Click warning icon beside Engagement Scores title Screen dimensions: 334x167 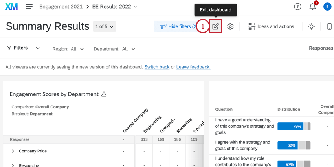[104, 94]
